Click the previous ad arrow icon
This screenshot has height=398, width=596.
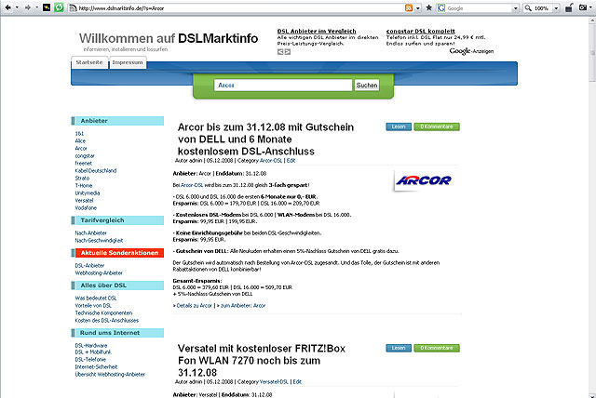[x=280, y=52]
